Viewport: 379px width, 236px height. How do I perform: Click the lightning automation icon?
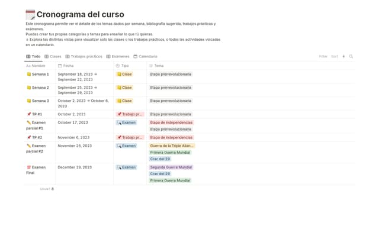click(x=343, y=56)
